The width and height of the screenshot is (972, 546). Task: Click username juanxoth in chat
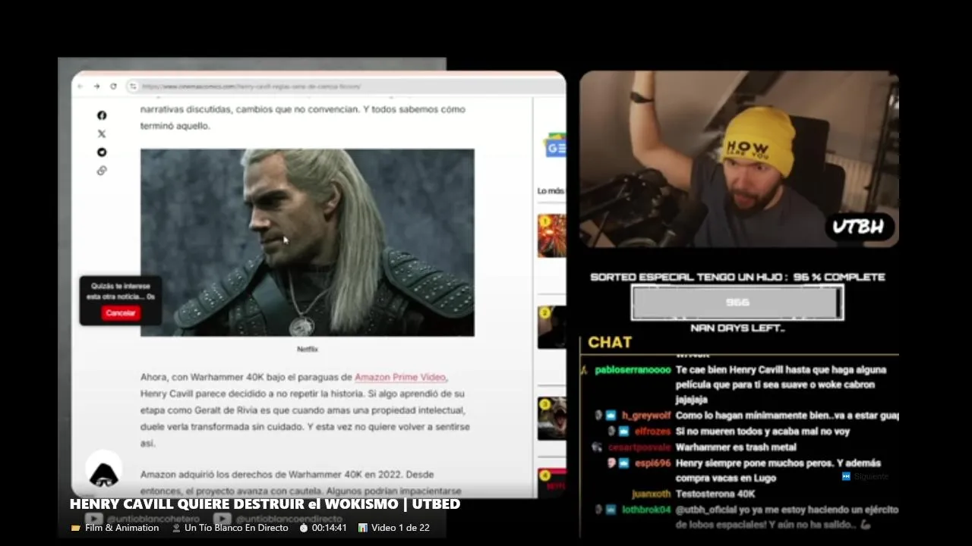[x=652, y=494]
